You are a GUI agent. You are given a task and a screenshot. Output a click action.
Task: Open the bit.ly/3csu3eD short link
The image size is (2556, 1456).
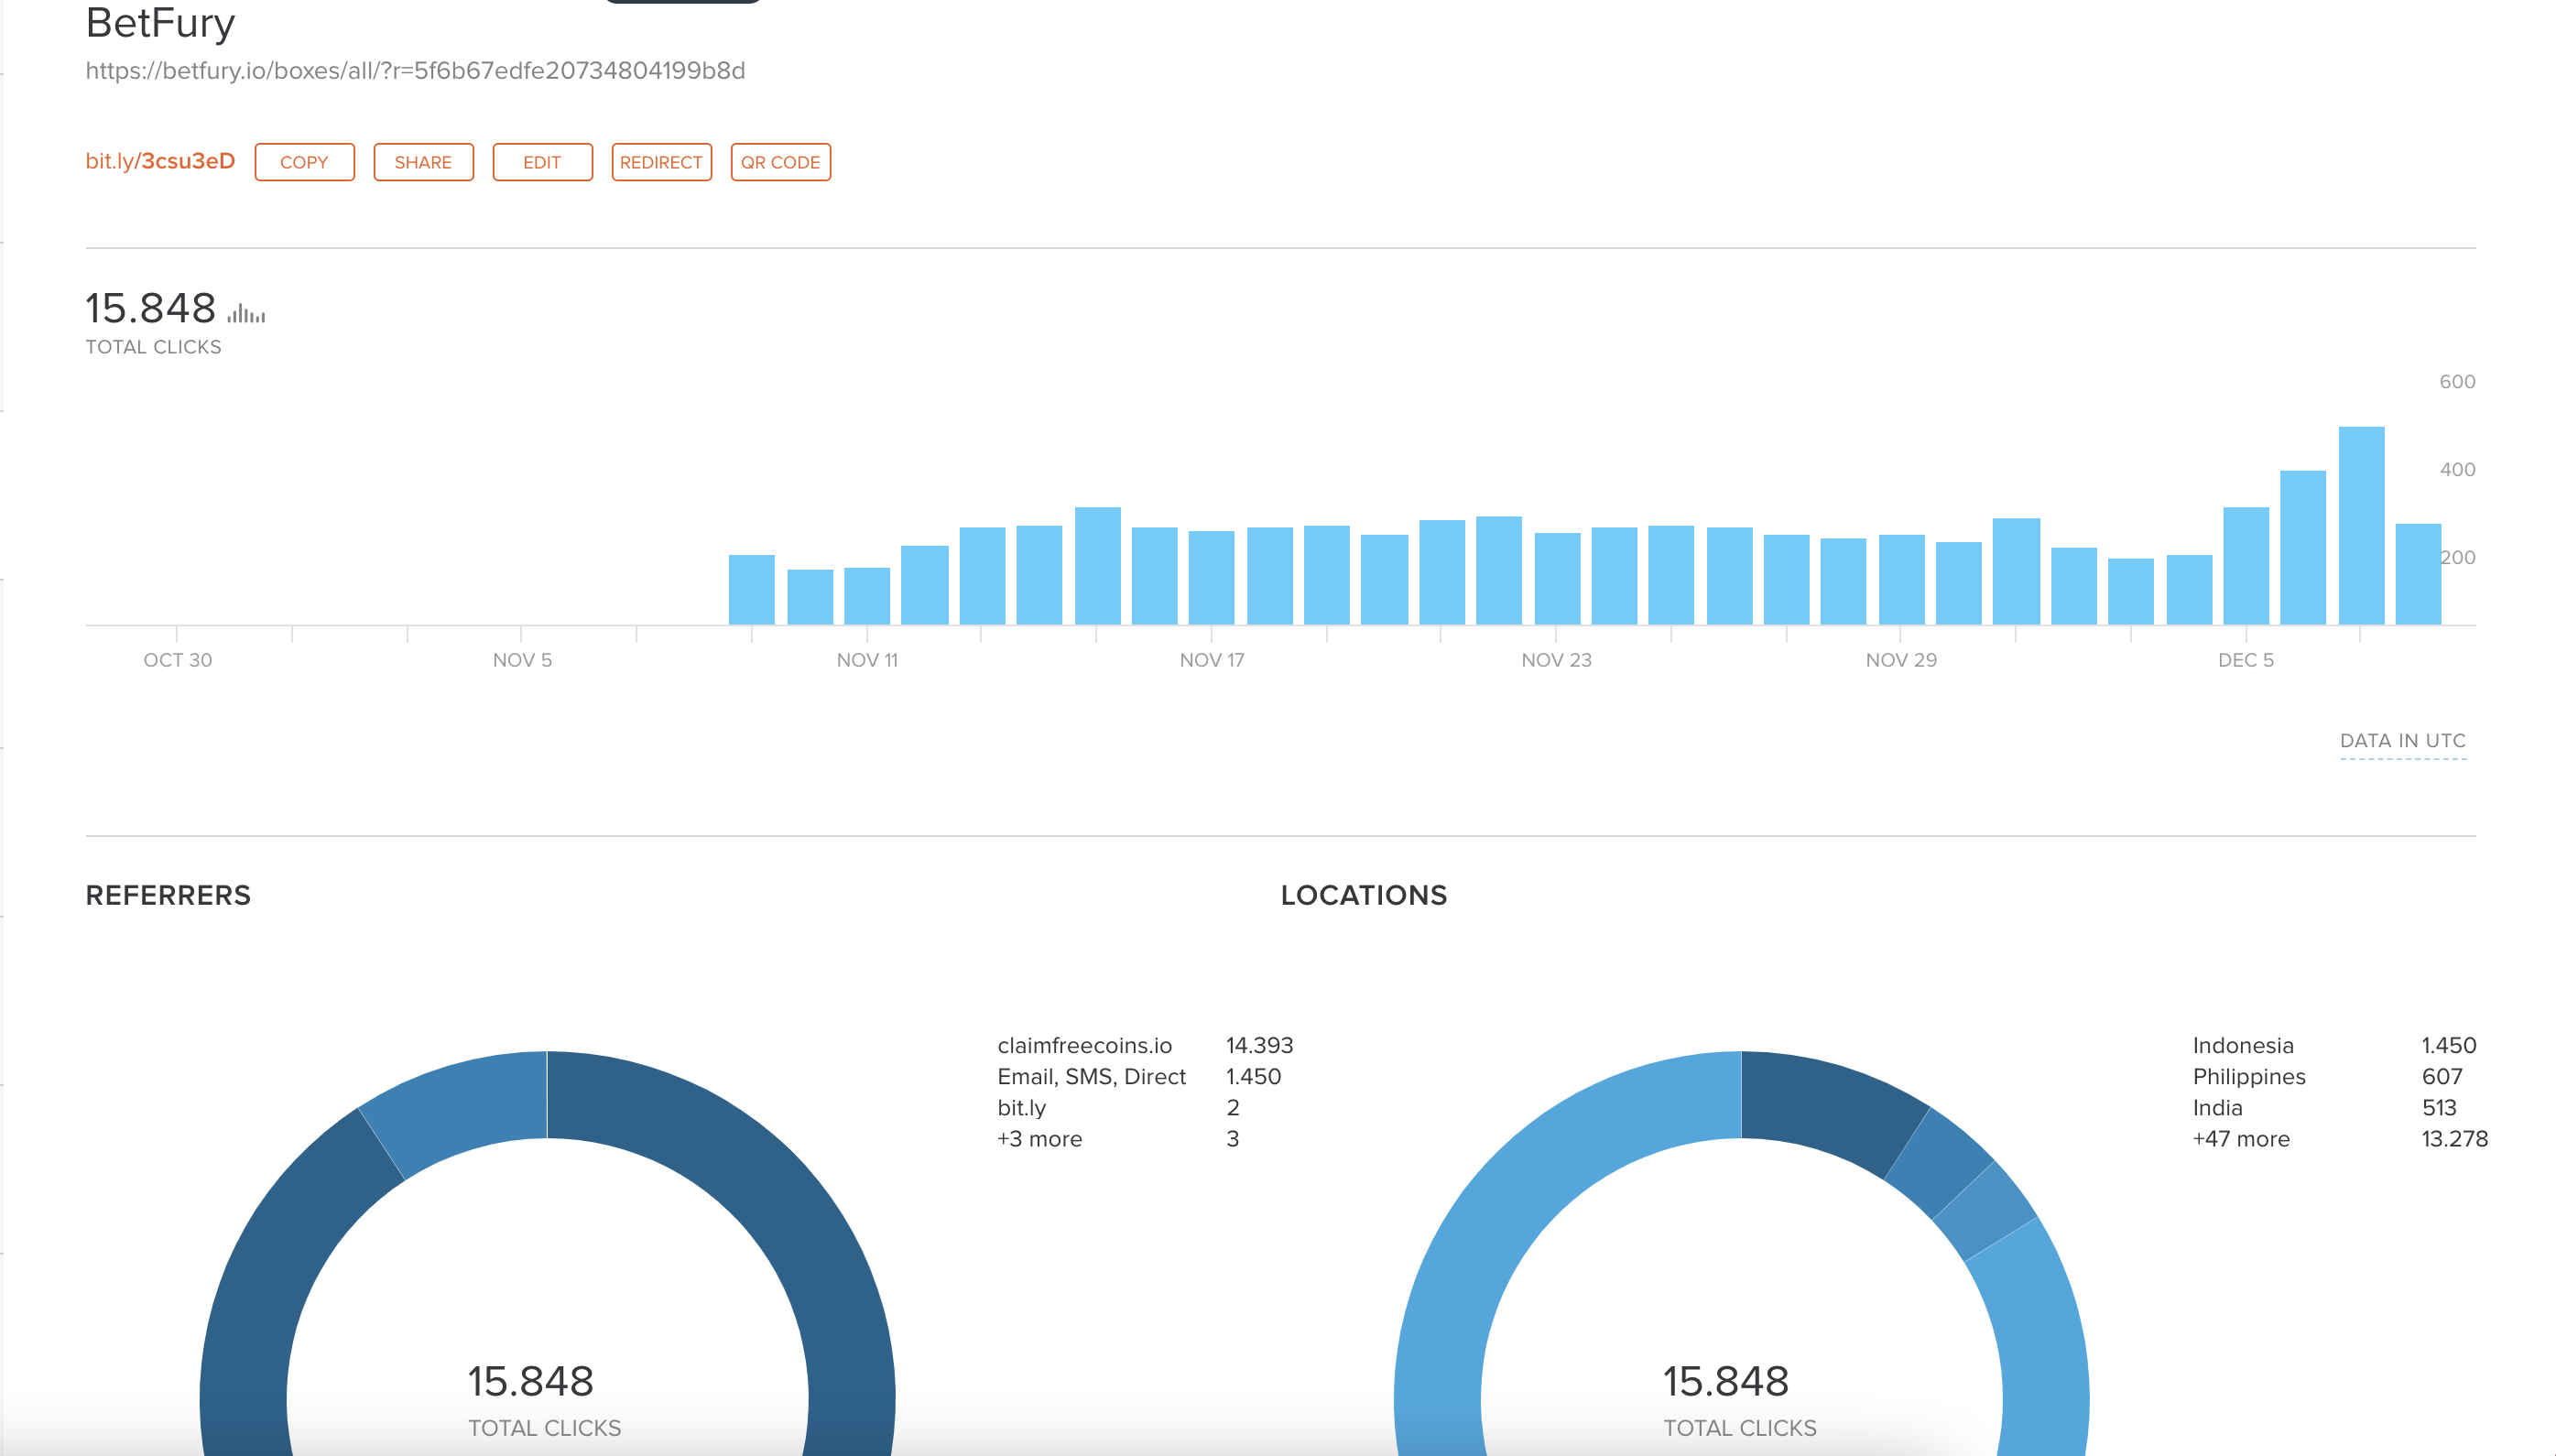tap(160, 161)
